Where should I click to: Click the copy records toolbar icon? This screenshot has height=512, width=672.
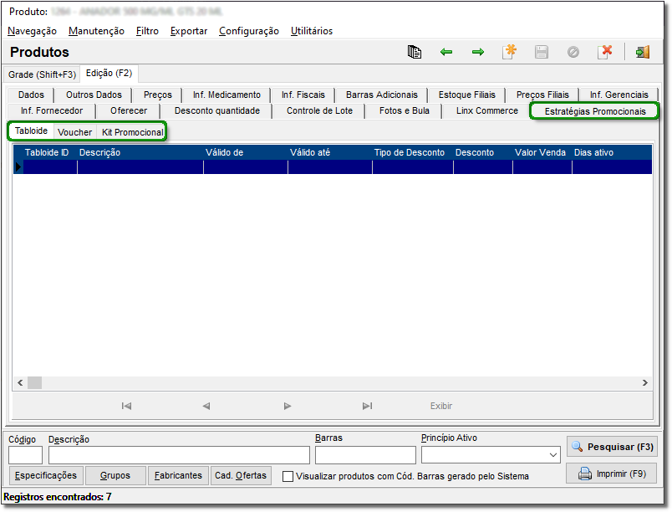(414, 53)
